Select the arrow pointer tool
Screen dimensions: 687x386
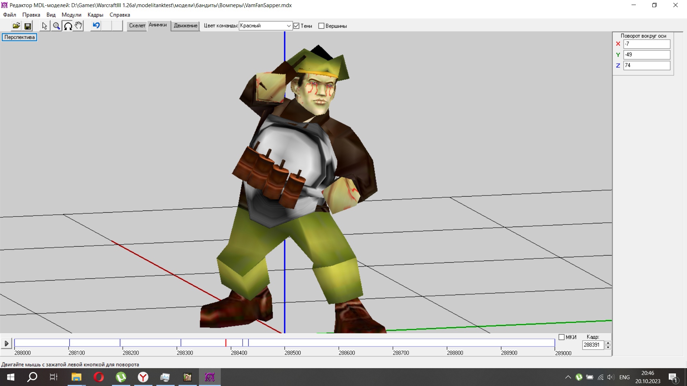tap(44, 26)
